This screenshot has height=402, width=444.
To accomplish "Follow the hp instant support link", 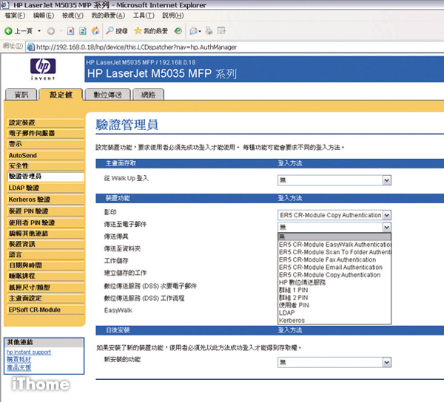I will point(30,352).
